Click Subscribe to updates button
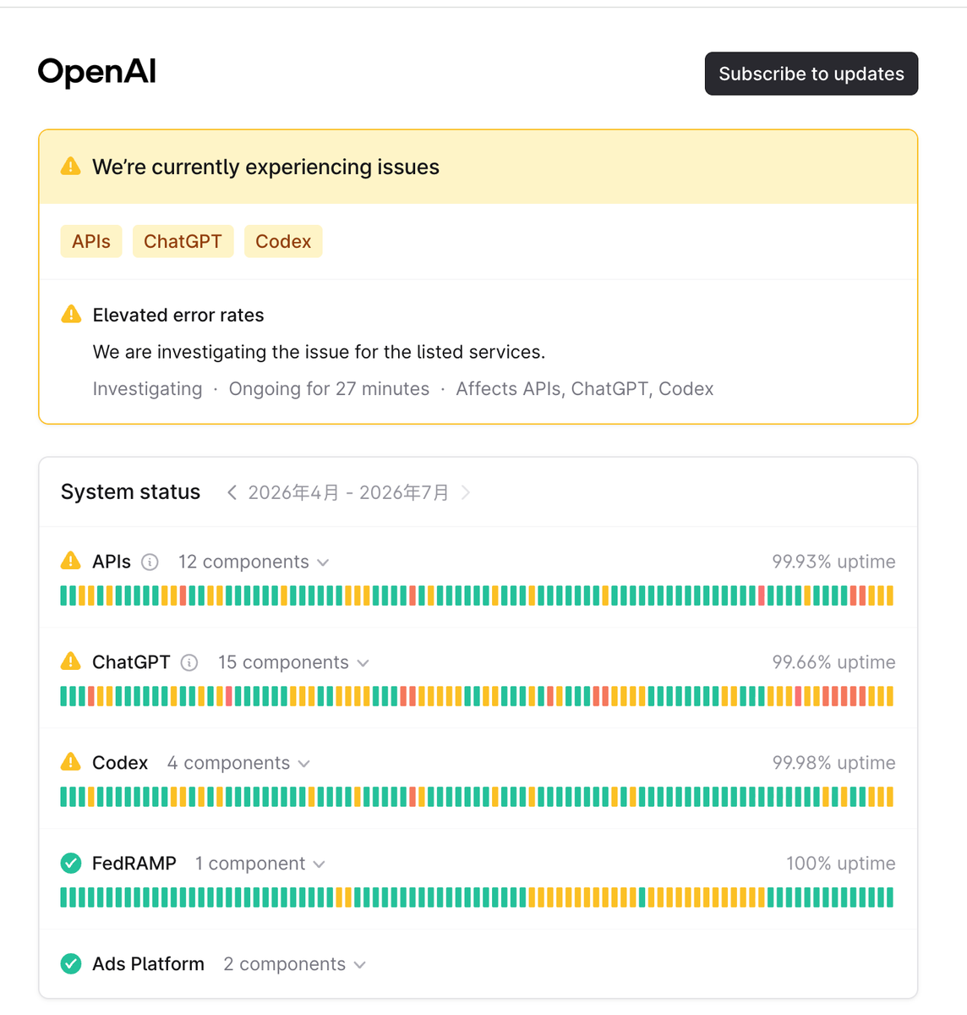The width and height of the screenshot is (967, 1015). [x=811, y=74]
